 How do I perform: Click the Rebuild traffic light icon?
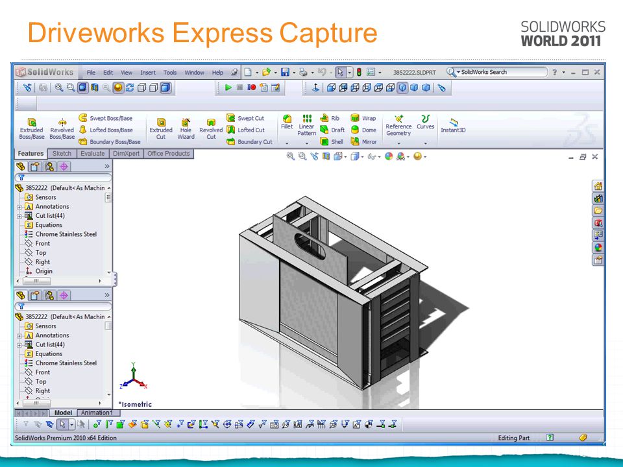click(x=359, y=72)
